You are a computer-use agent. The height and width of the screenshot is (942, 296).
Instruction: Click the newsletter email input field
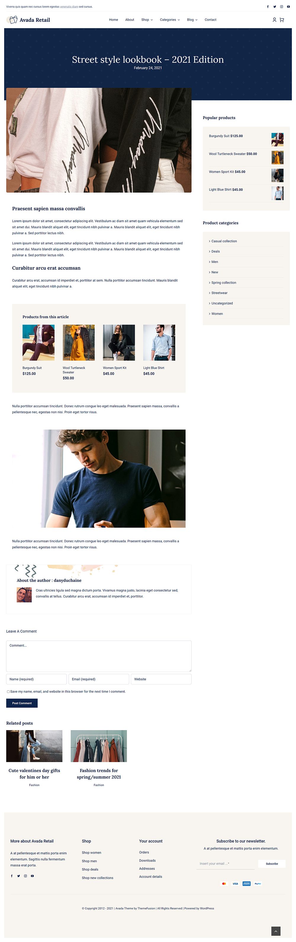(x=225, y=864)
